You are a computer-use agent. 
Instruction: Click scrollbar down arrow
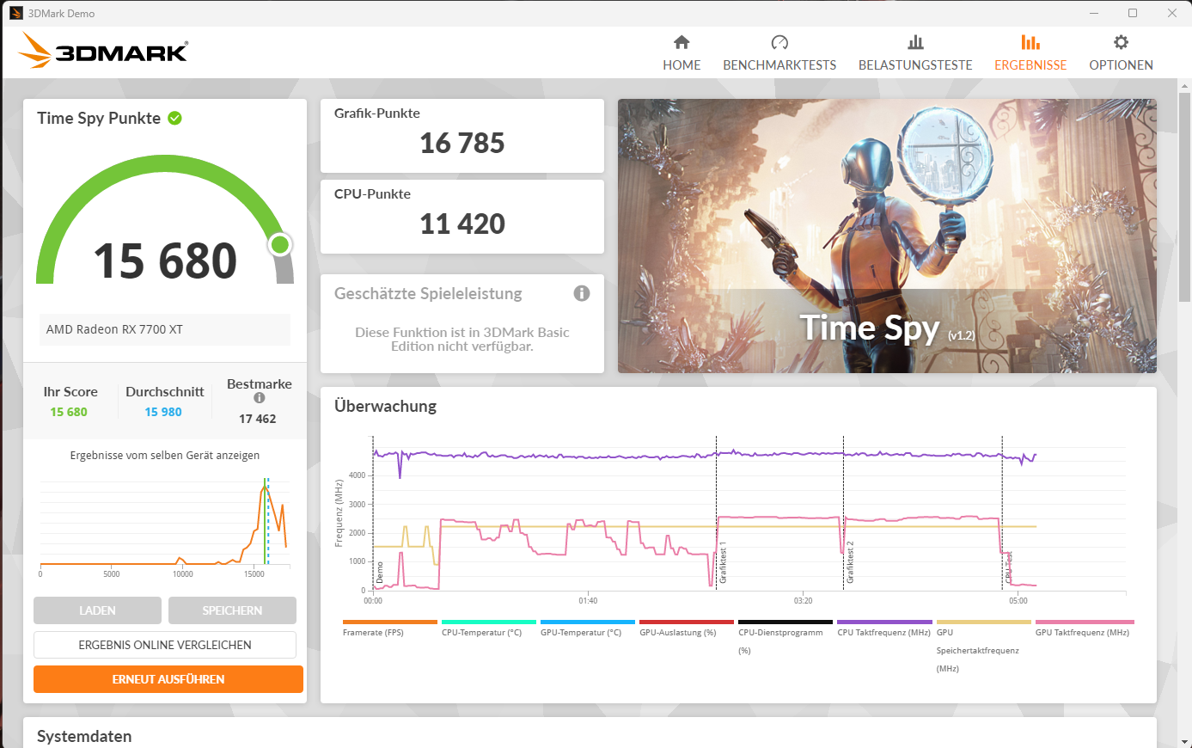1185,740
